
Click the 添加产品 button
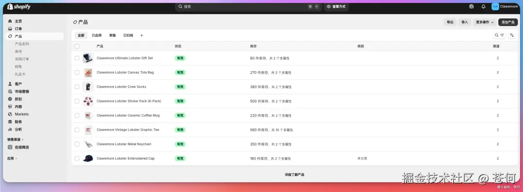pyautogui.click(x=508, y=22)
